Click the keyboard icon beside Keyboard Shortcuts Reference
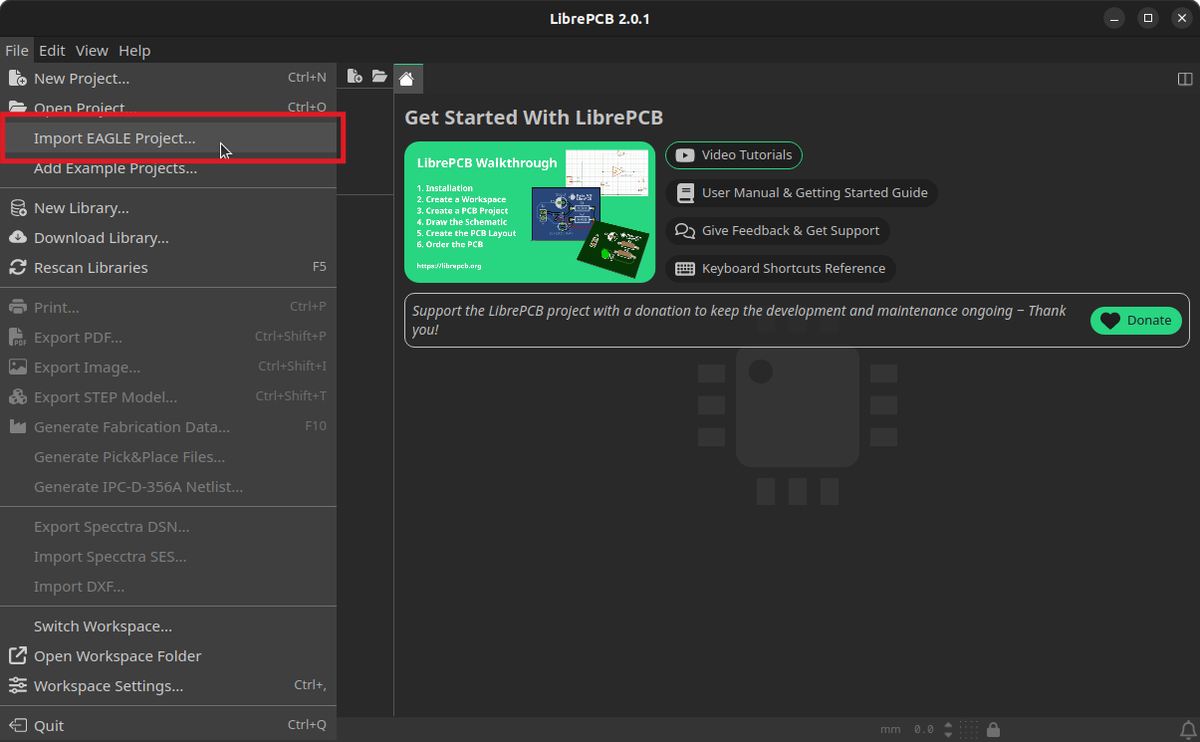 click(685, 269)
